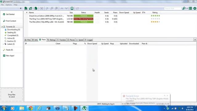197x111 pixels.
Task: Switch to the Trackers tab
Action: click(61, 40)
